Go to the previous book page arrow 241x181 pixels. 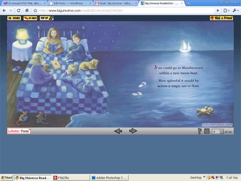point(118,131)
